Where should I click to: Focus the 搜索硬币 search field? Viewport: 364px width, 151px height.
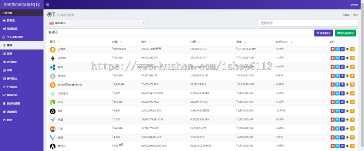308,23
